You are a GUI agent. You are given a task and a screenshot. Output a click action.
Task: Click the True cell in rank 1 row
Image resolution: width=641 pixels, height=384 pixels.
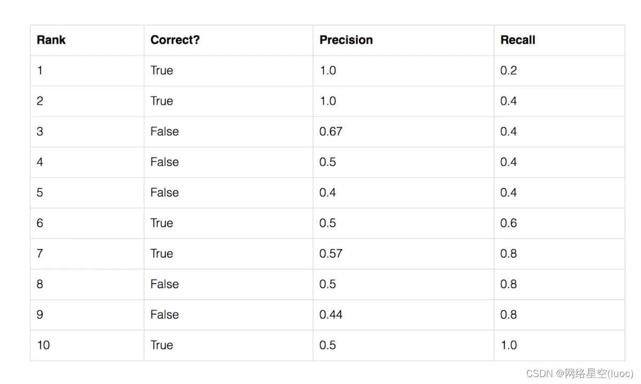[162, 70]
